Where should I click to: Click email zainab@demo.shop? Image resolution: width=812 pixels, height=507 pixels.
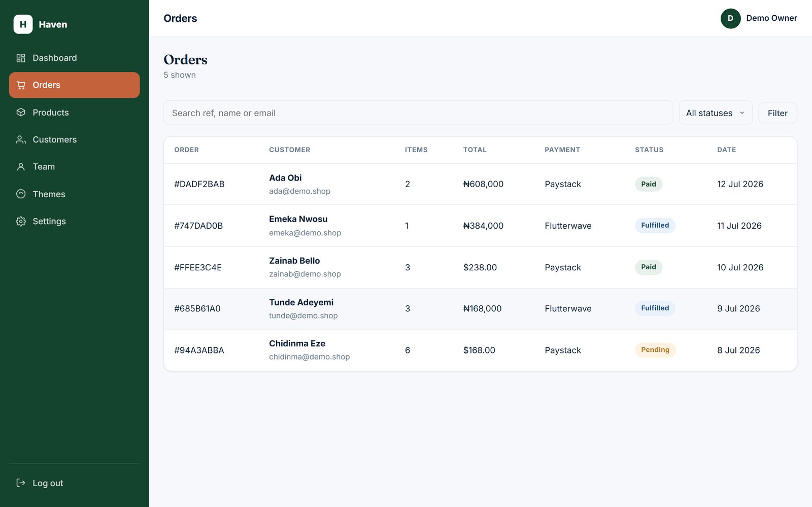305,274
